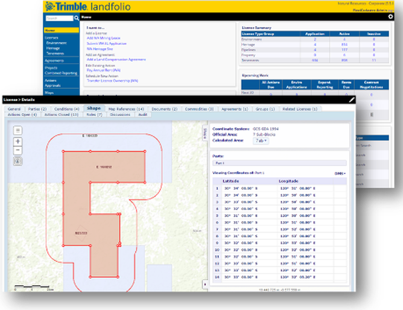
Task: Open the Documents (2) tab
Action: [x=164, y=109]
